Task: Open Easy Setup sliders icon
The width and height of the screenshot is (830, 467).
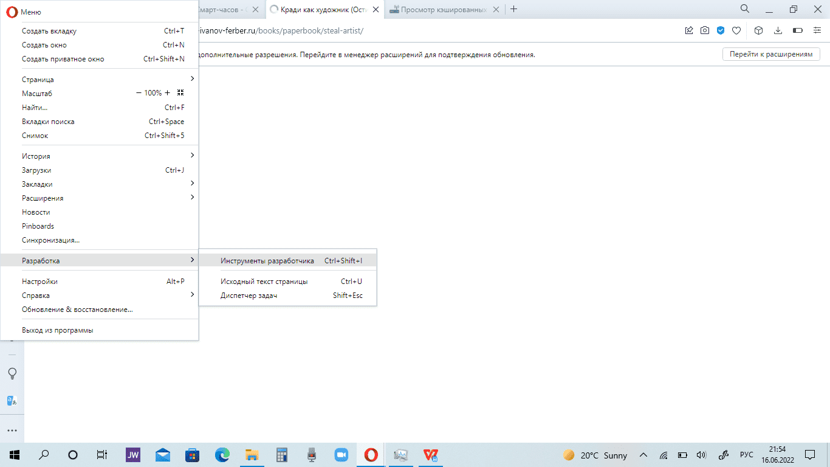Action: [817, 30]
